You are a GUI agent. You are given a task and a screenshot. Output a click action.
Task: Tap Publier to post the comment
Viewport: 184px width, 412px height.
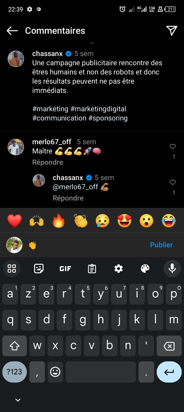click(x=161, y=245)
